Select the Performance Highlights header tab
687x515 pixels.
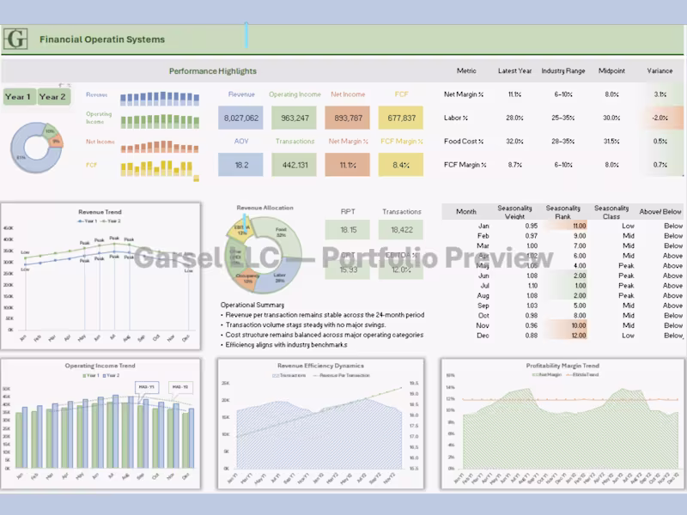tap(212, 71)
